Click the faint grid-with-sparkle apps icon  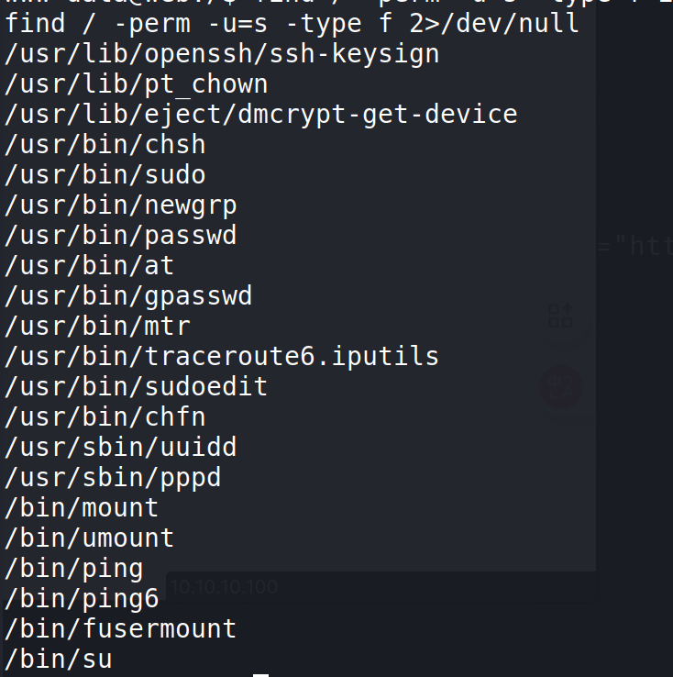coord(559,316)
